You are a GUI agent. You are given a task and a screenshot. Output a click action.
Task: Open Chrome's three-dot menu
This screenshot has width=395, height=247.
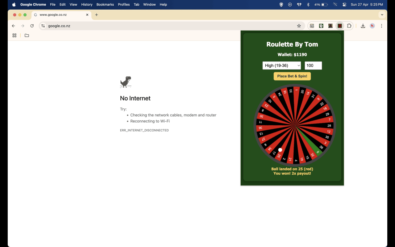[382, 26]
